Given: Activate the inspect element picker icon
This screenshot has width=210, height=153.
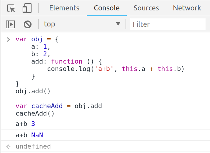Looking at the screenshot, I should [11, 8].
